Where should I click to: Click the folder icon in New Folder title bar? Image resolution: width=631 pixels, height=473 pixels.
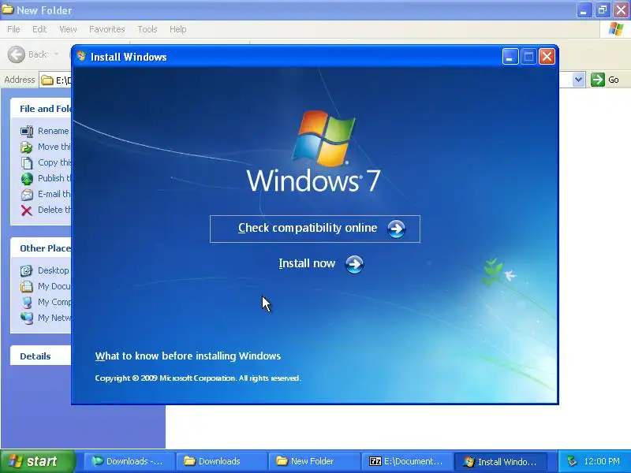pos(8,9)
